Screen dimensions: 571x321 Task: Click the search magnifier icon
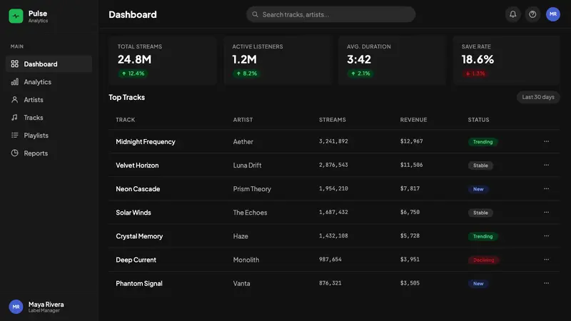click(255, 14)
